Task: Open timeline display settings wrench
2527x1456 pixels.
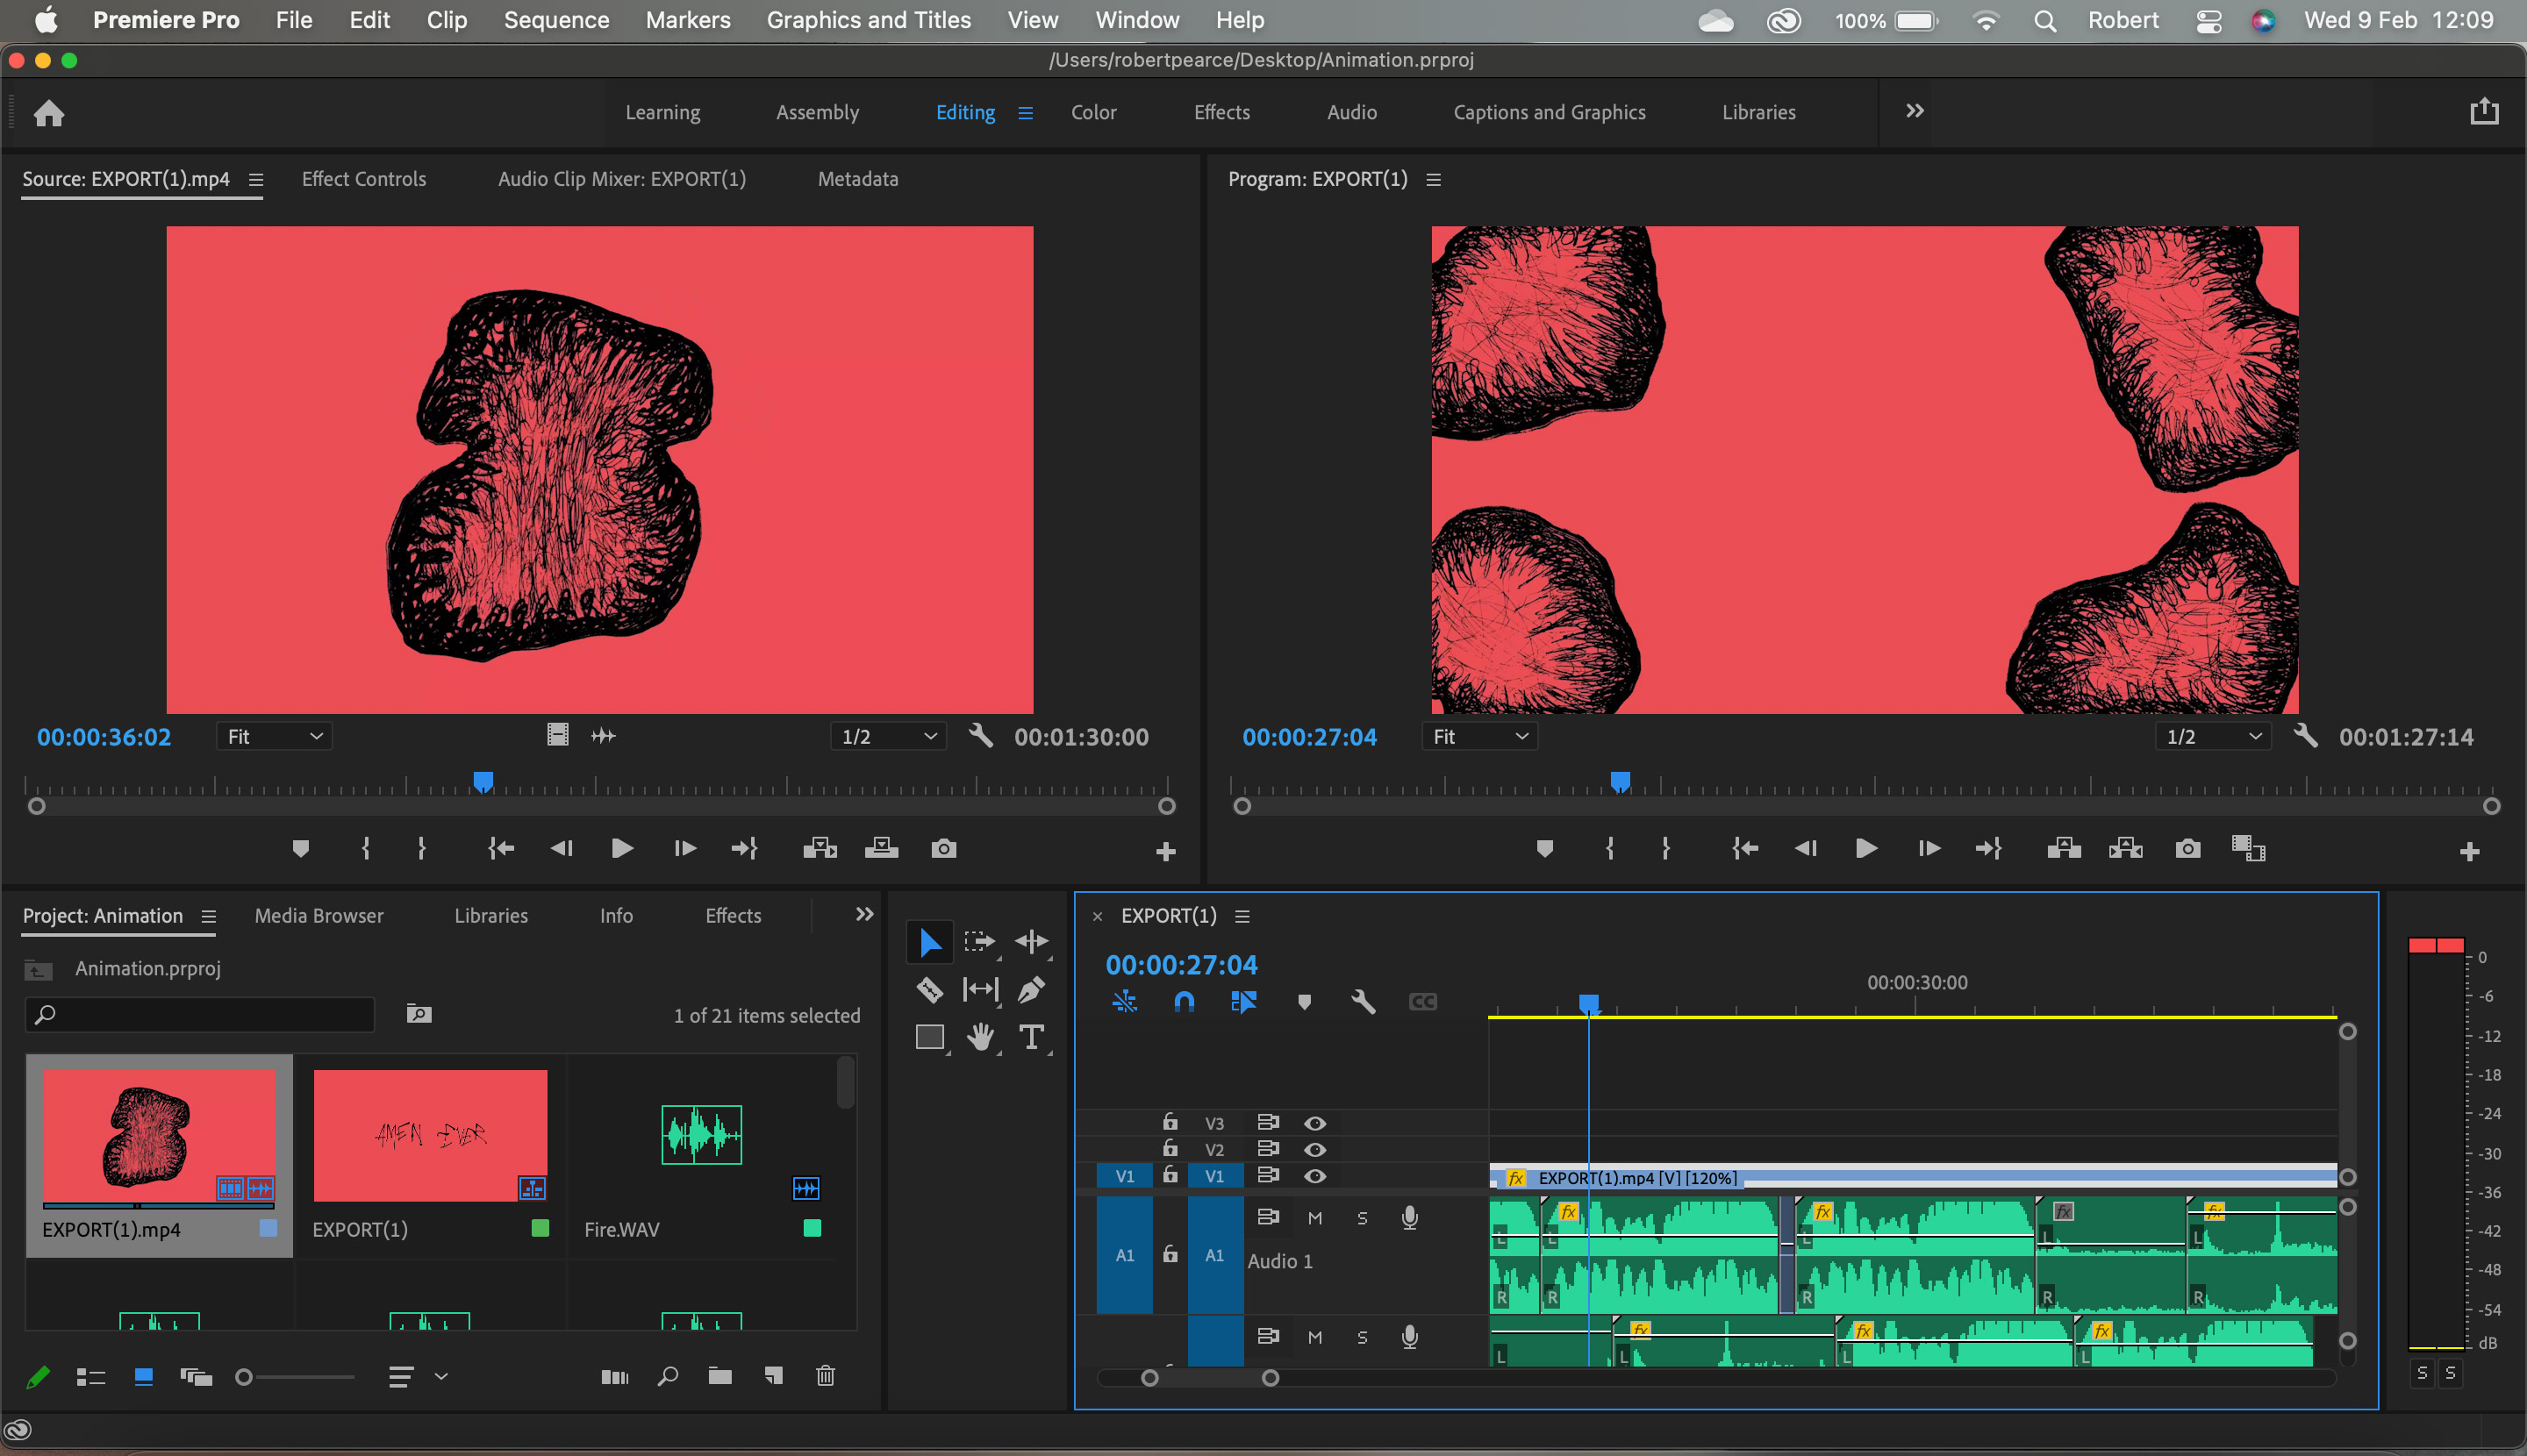Action: [x=1363, y=1002]
